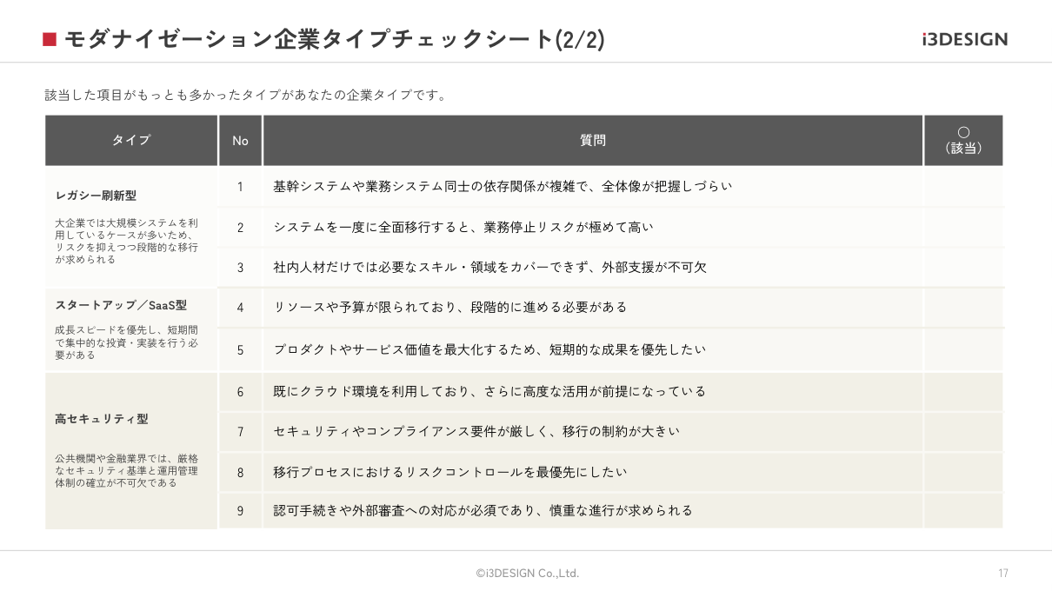Select the タイプ column header

(131, 140)
